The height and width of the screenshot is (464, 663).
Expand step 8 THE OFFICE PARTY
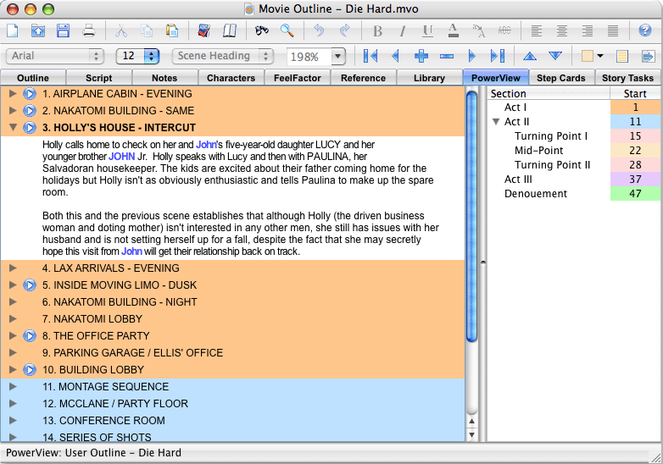pyautogui.click(x=13, y=335)
